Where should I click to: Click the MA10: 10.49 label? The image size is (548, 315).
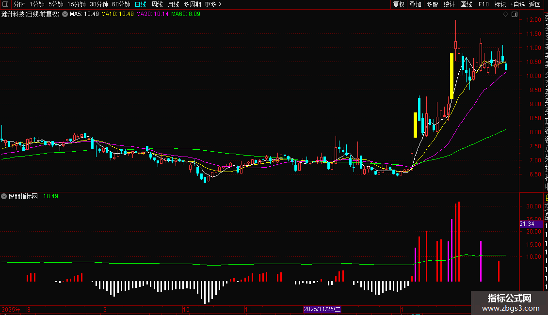117,15
